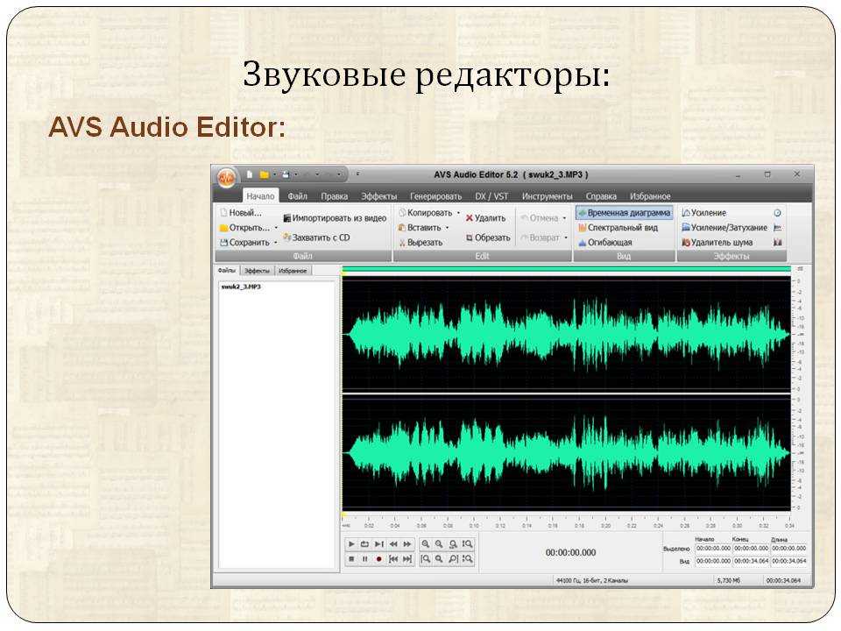Click the floppy-disk save icon in the title bar
Viewport: 841px width, 631px height.
tap(286, 174)
